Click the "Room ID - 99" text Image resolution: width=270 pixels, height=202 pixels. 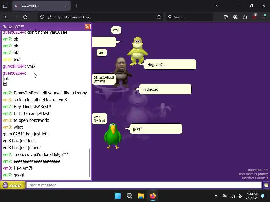click(258, 170)
